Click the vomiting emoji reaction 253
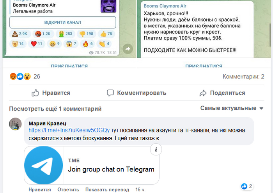The width and height of the screenshot is (273, 193). (66, 34)
